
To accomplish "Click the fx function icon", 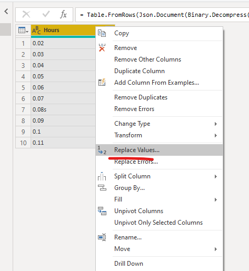I will pyautogui.click(x=63, y=14).
